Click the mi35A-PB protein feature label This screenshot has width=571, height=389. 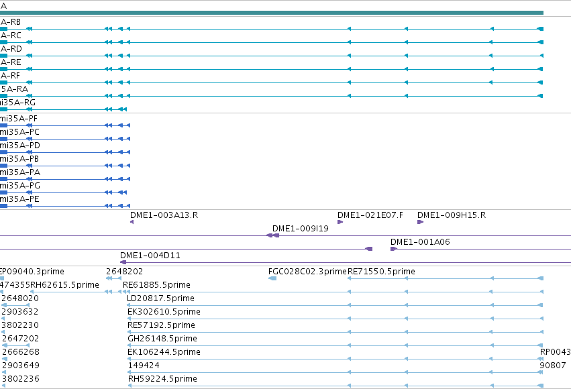pyautogui.click(x=19, y=159)
